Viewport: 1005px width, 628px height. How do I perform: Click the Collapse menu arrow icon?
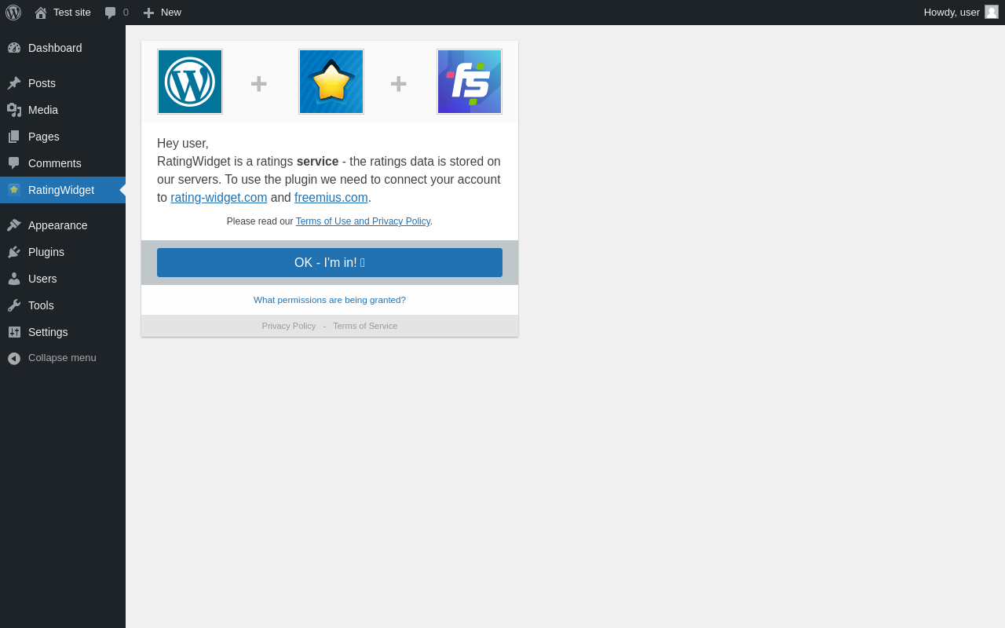14,358
